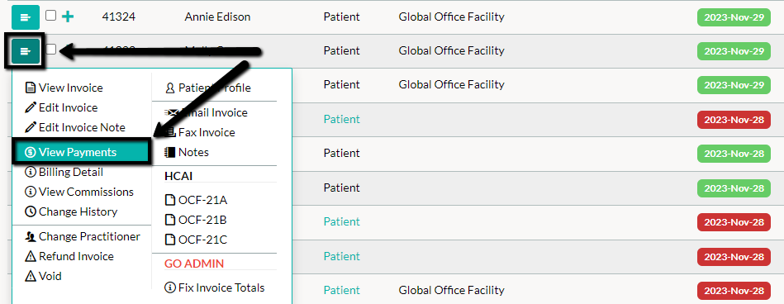Choose Refund Invoice warning item
Image resolution: width=784 pixels, height=304 pixels.
[x=69, y=256]
